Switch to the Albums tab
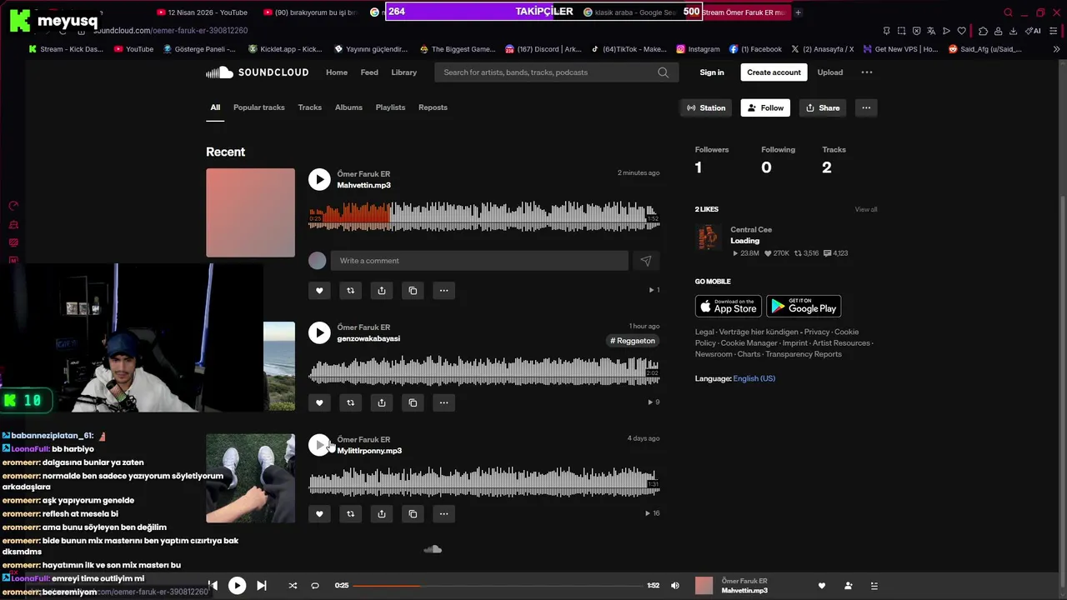The height and width of the screenshot is (600, 1067). (x=348, y=107)
